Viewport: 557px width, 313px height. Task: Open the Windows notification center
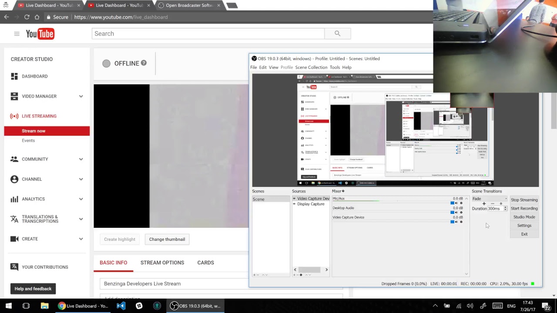pos(546,306)
